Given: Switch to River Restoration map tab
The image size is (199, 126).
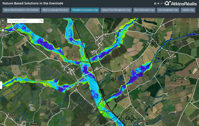Looking at the screenshot, I should coord(145,10).
